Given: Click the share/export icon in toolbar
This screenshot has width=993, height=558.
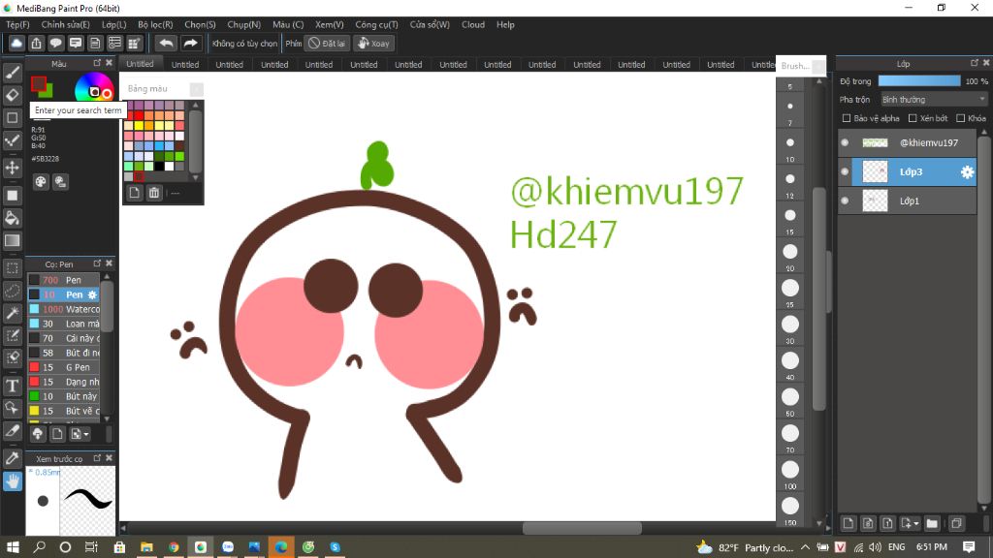Looking at the screenshot, I should [36, 43].
